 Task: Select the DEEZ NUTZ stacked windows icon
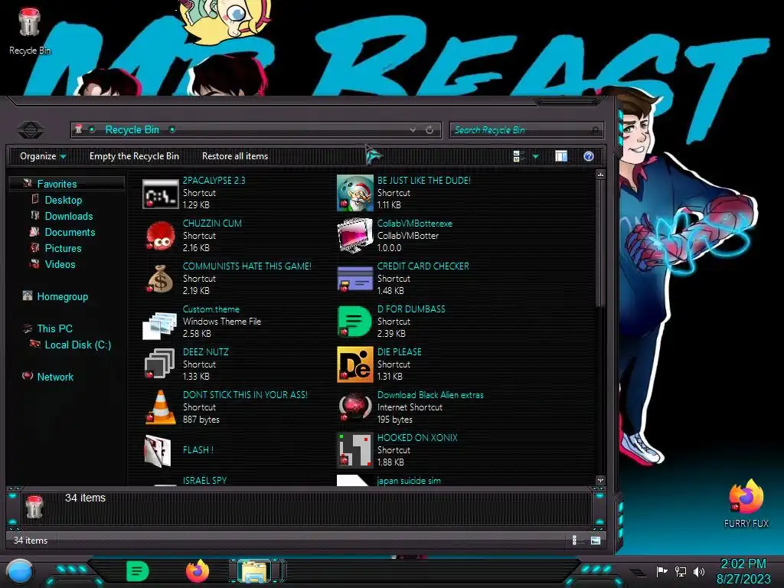[x=160, y=364]
